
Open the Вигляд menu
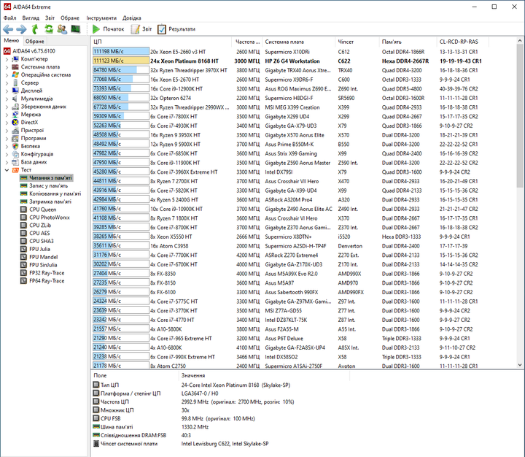point(31,18)
